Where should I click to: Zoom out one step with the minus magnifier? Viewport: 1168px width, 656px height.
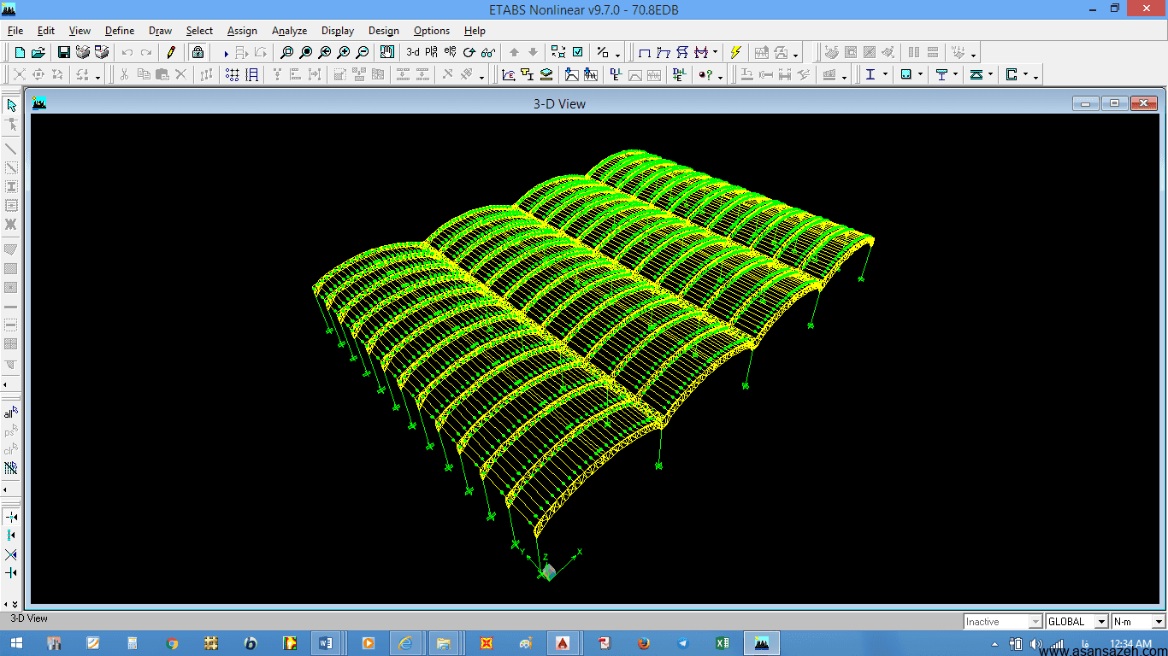363,52
